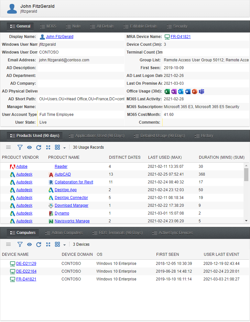Click the grid layout icon in Products Used toolbar
Viewport: 250px width, 322px height.
coord(57,147)
